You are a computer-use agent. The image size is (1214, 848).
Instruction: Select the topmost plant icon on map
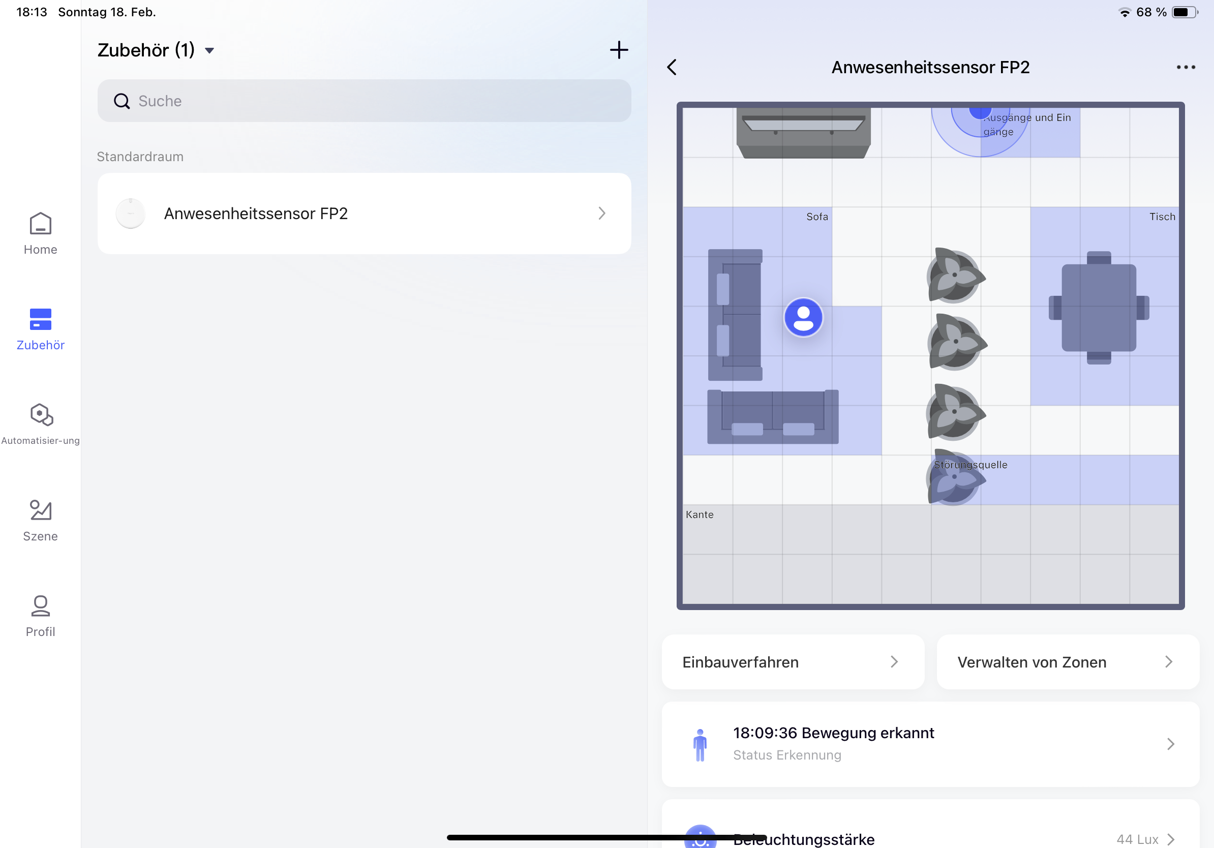(x=955, y=275)
